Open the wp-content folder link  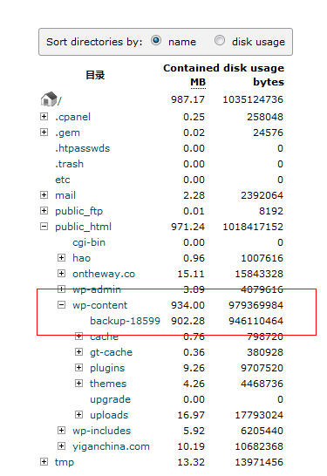coord(100,305)
